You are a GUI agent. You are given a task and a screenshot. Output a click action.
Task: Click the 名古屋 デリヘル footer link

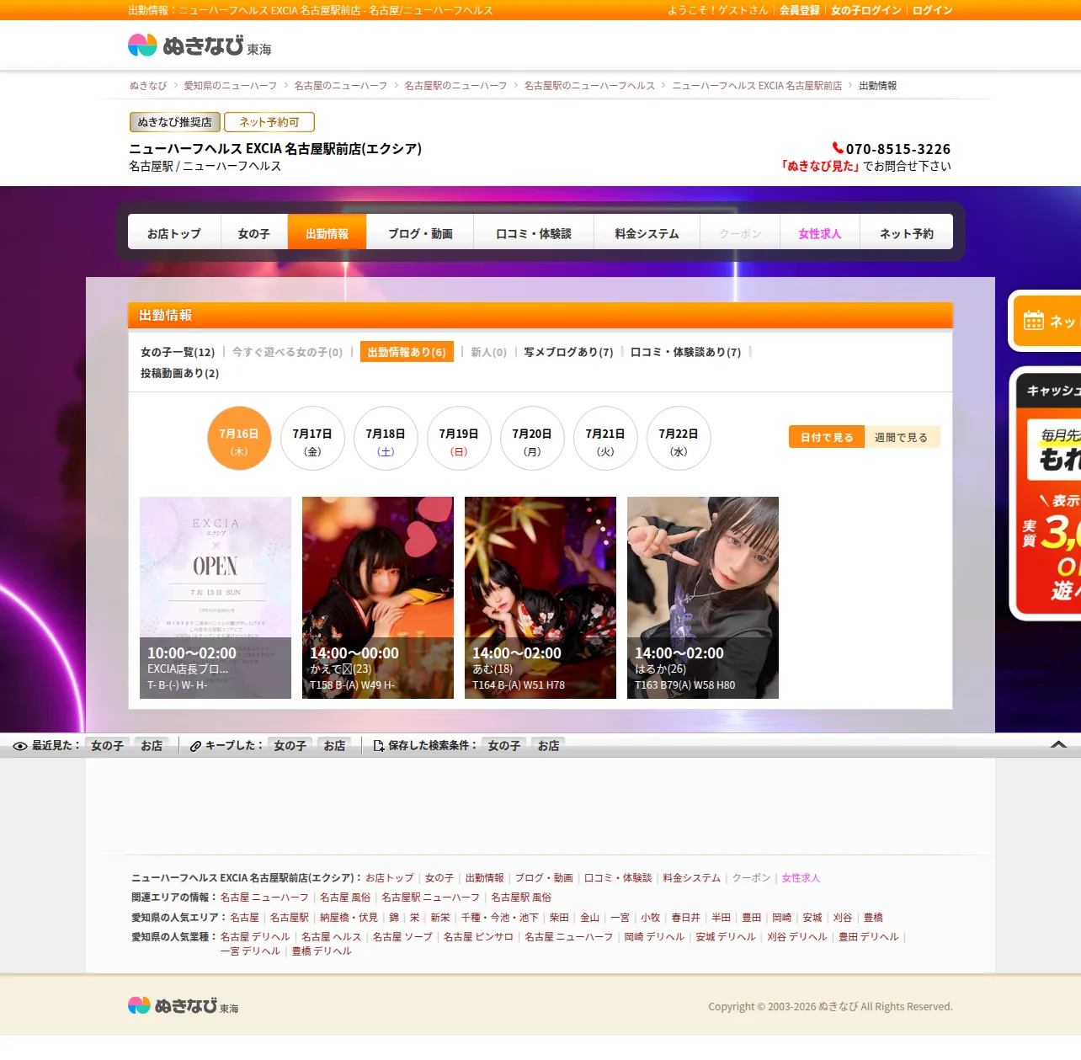[255, 937]
